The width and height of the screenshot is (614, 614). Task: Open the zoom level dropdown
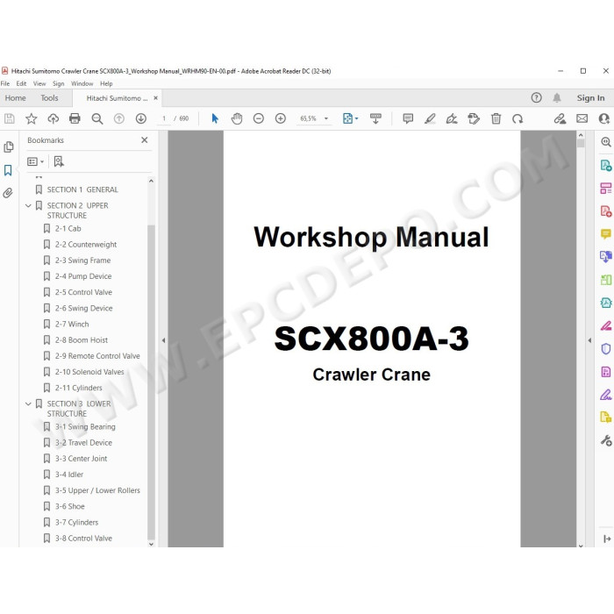pyautogui.click(x=326, y=118)
